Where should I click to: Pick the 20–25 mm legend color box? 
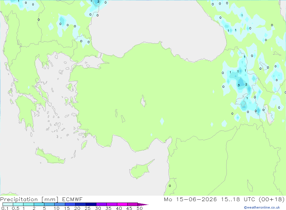coord(81,204)
